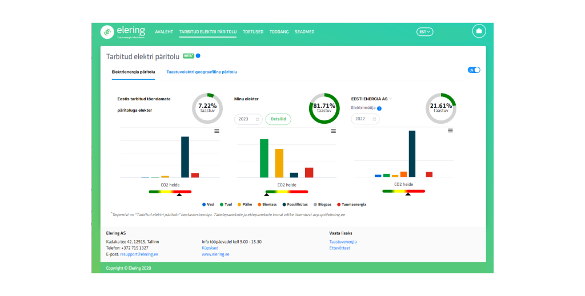Toggle Vesi legend series
The image size is (585, 296).
(208, 204)
